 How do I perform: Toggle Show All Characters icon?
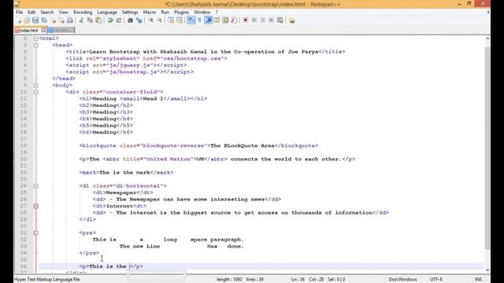pyautogui.click(x=199, y=20)
